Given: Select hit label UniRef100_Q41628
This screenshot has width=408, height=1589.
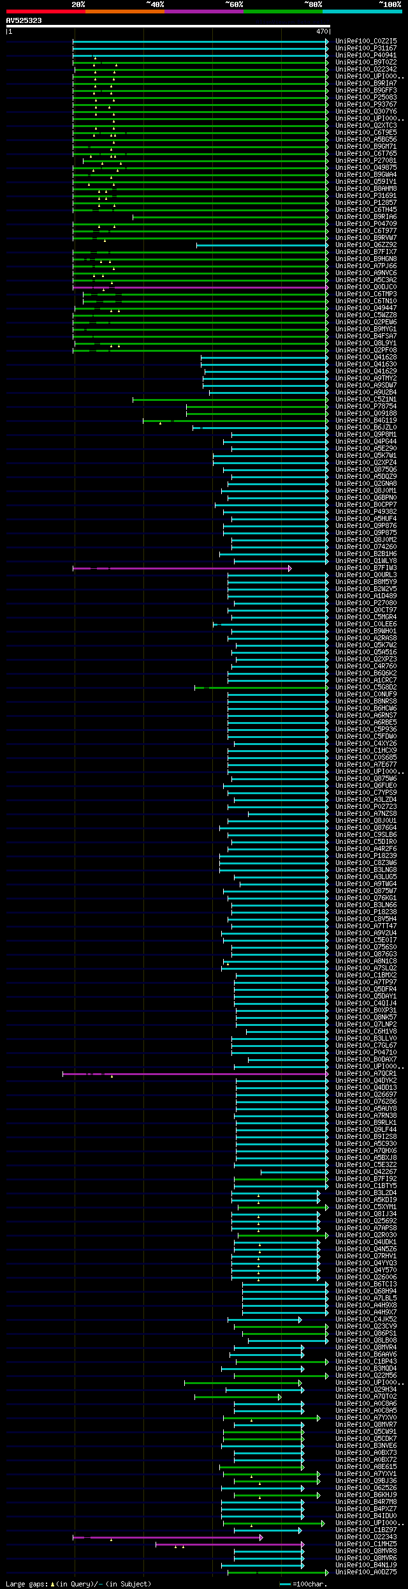Looking at the screenshot, I should tap(366, 358).
